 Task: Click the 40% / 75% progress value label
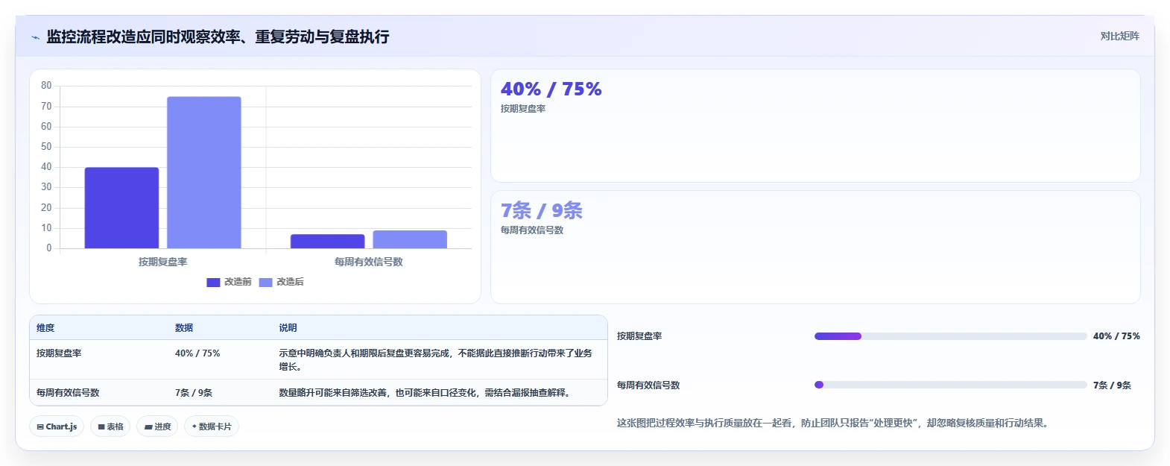[1116, 336]
